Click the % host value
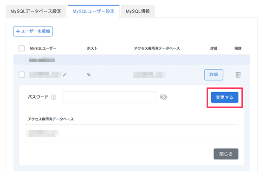Viewport: 260px width, 174px height. pos(89,74)
